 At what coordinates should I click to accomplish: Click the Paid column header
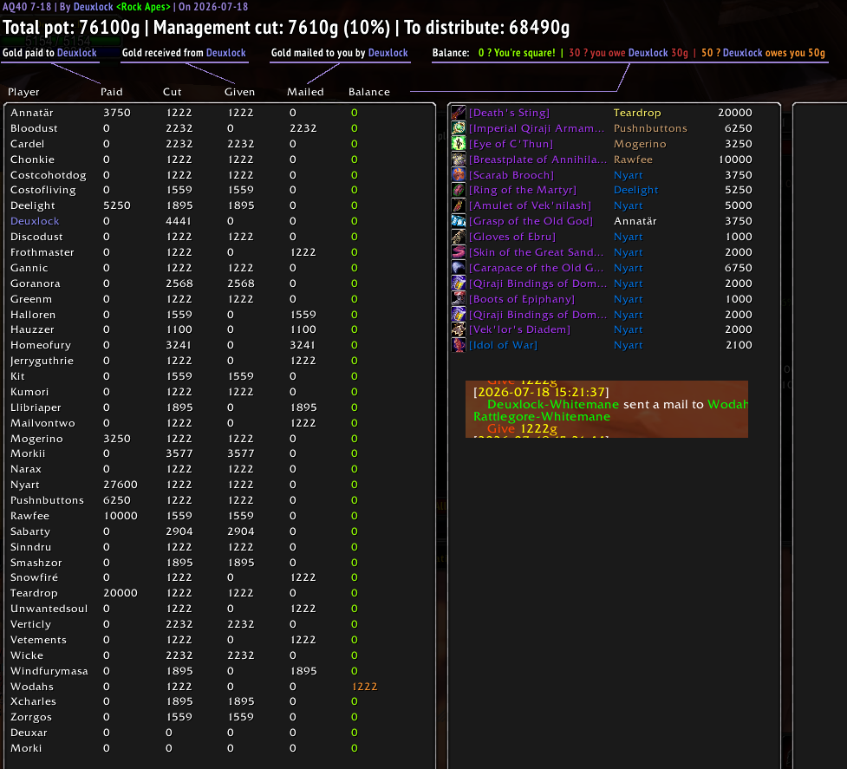[111, 92]
